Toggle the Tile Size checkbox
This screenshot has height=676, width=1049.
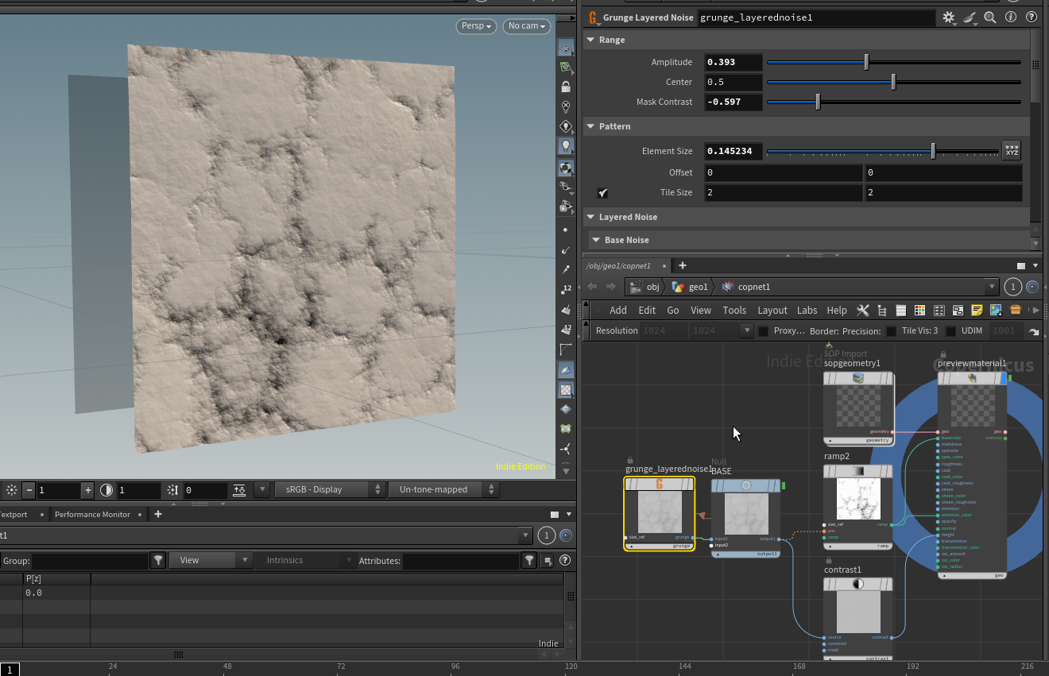pos(603,193)
